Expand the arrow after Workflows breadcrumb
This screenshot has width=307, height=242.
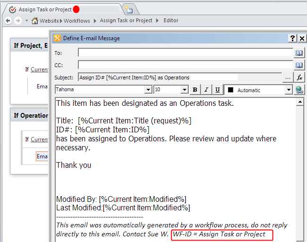pos(95,21)
